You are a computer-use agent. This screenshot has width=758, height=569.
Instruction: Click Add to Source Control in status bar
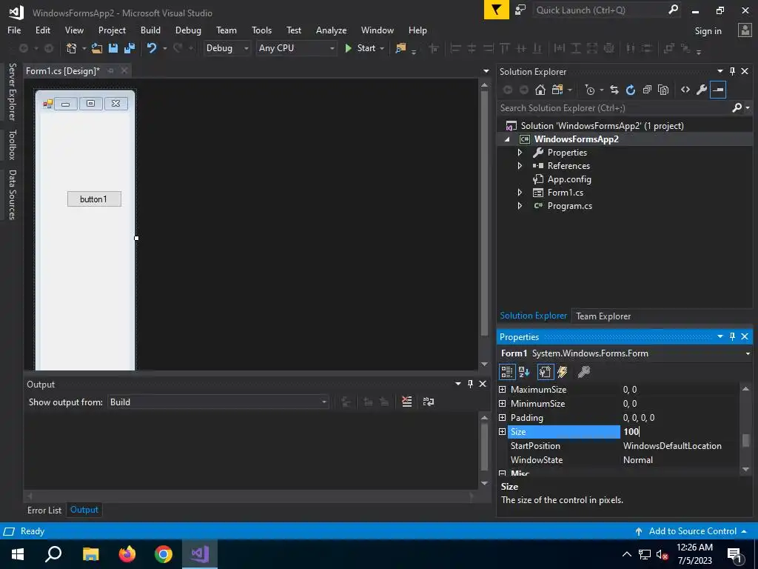692,531
